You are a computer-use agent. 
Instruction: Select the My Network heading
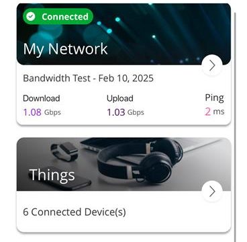pos(65,49)
